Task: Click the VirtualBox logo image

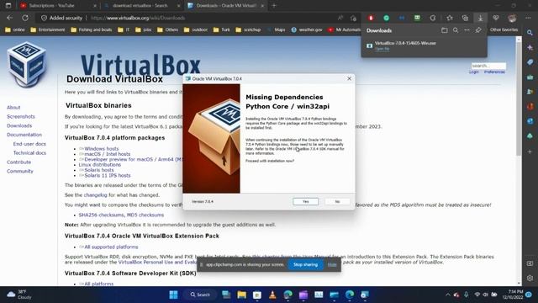Action: [26, 64]
